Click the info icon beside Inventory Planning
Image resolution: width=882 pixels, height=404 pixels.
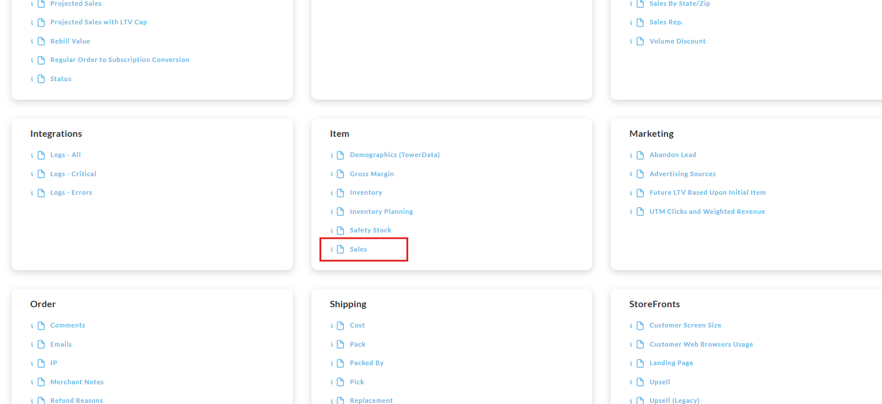click(x=332, y=212)
